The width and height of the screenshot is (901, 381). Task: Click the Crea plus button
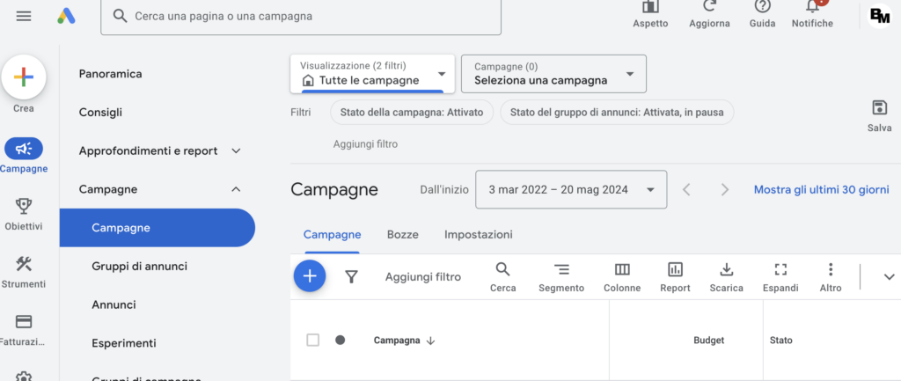24,77
